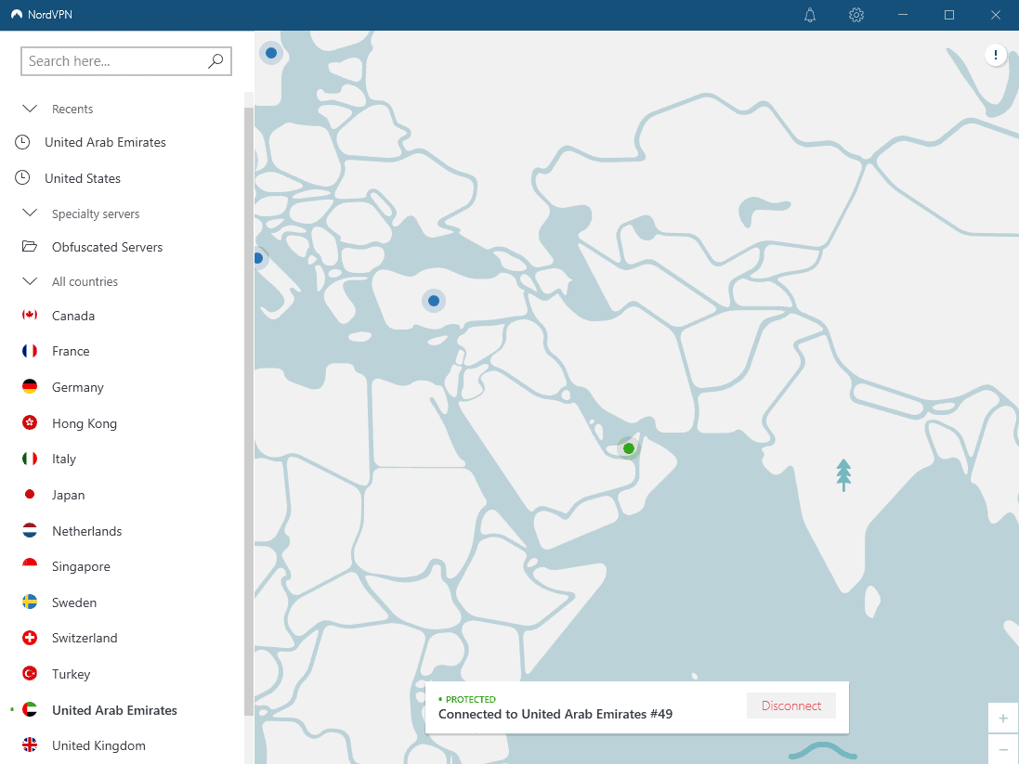Collapse the Specialty servers section

coord(30,214)
